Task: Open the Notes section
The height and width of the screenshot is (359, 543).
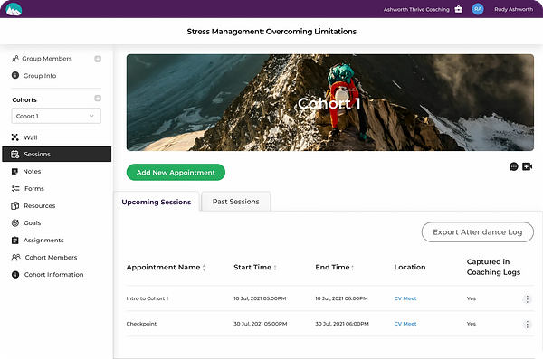Action: 32,172
